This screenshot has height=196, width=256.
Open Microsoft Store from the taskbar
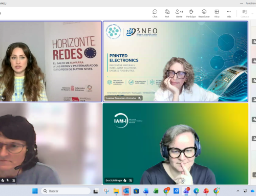136,191
